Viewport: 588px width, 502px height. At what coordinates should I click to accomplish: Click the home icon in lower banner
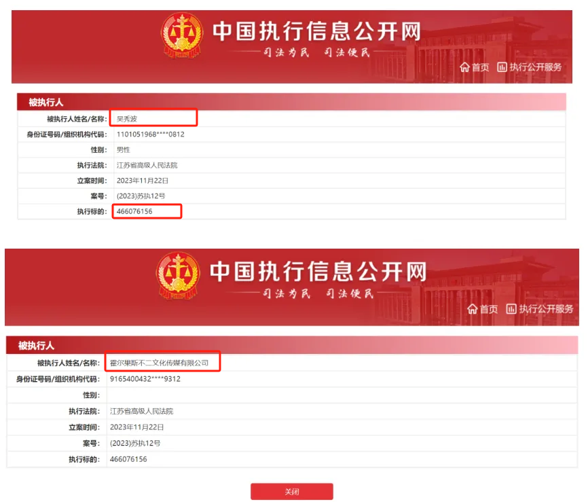[x=473, y=309]
